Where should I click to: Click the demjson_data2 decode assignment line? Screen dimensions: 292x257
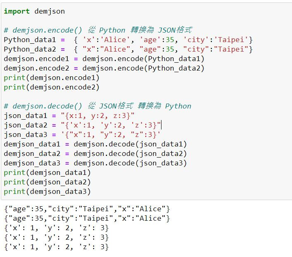point(95,153)
